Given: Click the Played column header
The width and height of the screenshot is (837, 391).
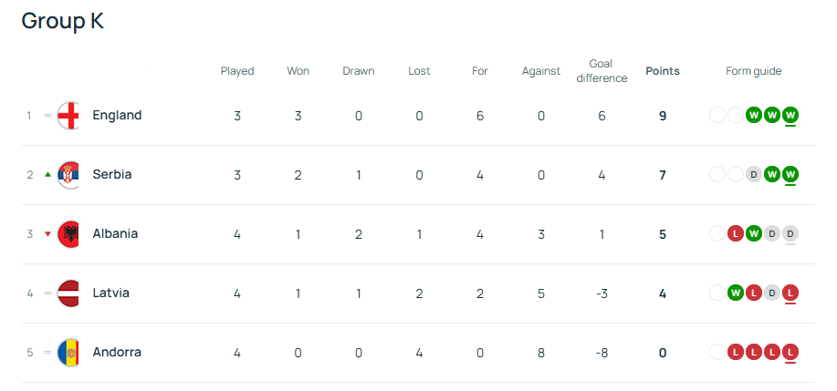Looking at the screenshot, I should [237, 71].
